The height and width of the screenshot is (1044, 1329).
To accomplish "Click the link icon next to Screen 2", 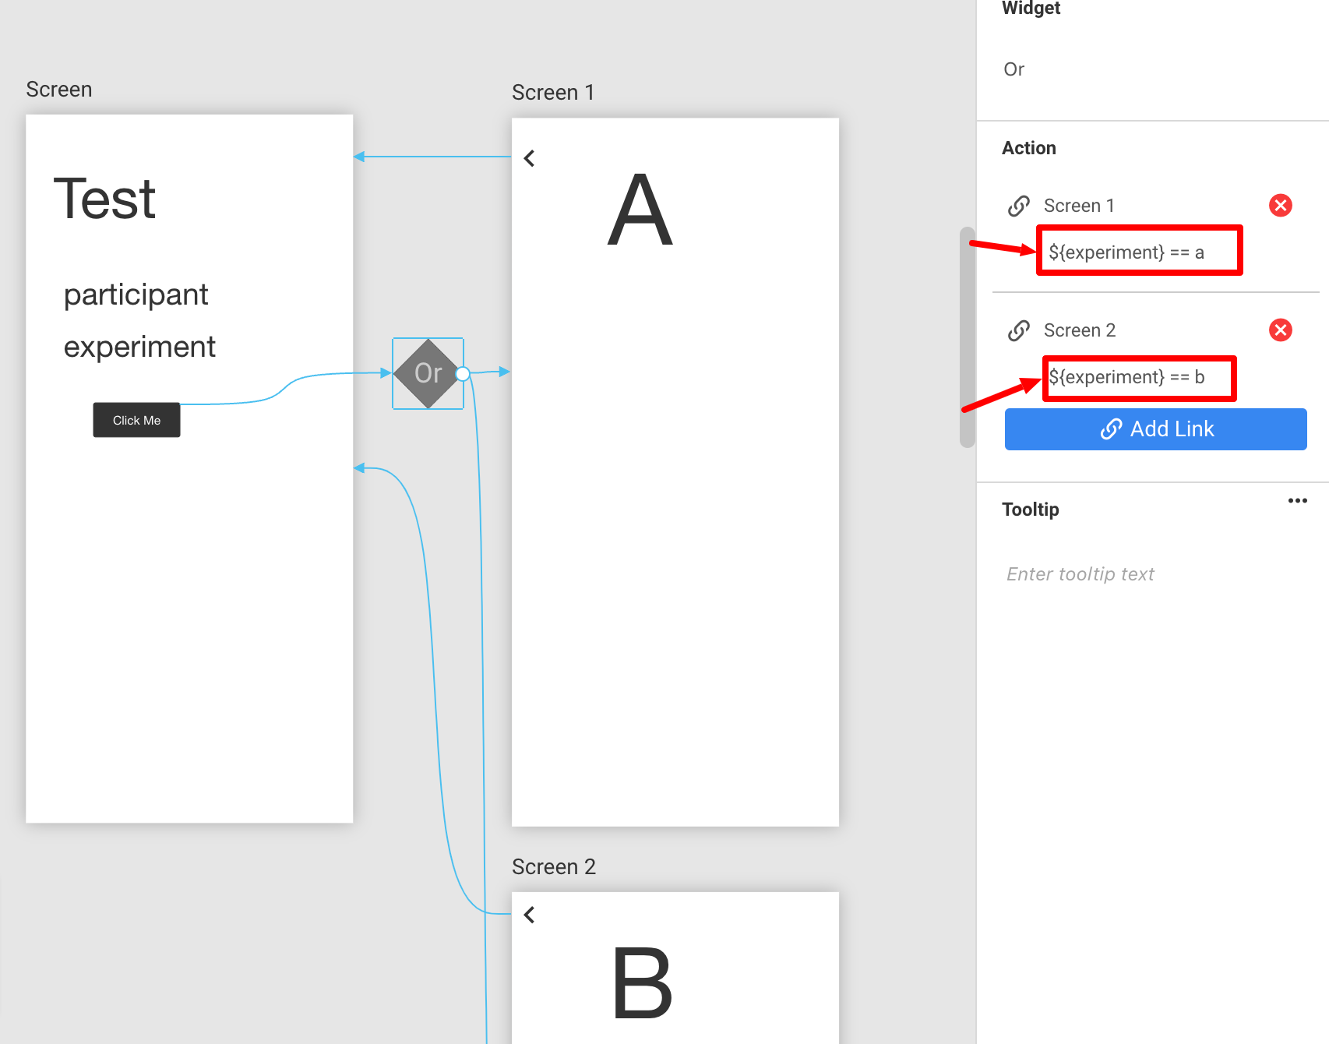I will 1018,330.
